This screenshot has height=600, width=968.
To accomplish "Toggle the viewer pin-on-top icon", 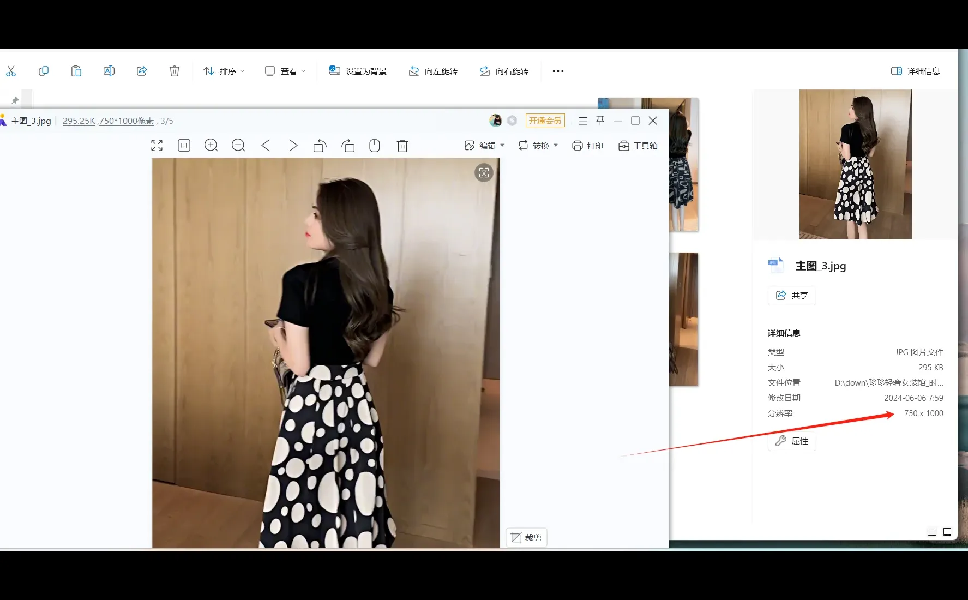I will 600,121.
